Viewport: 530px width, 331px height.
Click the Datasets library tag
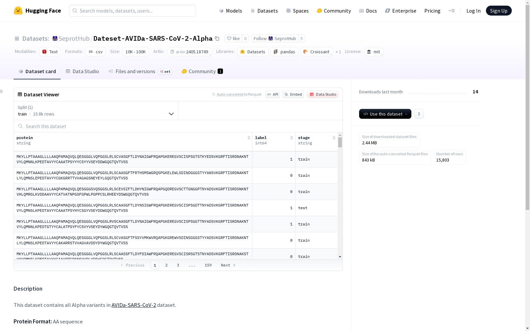click(x=253, y=52)
